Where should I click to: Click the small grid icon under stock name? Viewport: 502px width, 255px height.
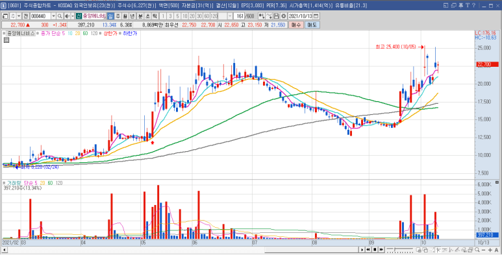point(6,40)
